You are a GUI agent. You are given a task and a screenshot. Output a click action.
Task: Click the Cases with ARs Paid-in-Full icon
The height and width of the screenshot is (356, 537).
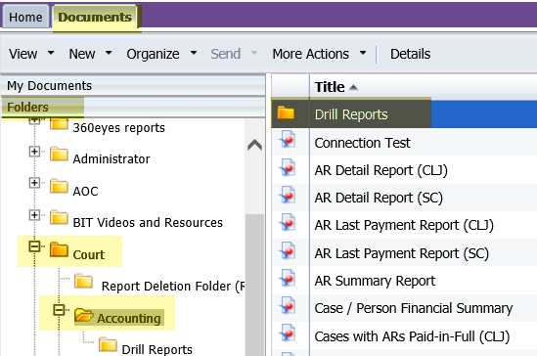[287, 334]
